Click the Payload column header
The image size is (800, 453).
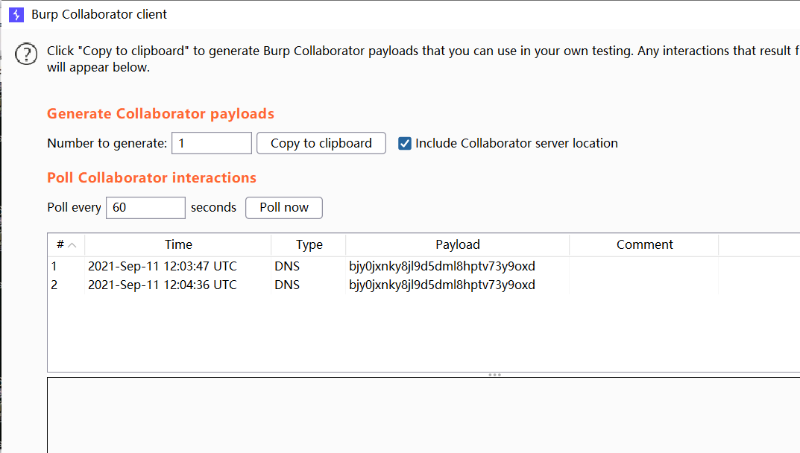(x=457, y=244)
